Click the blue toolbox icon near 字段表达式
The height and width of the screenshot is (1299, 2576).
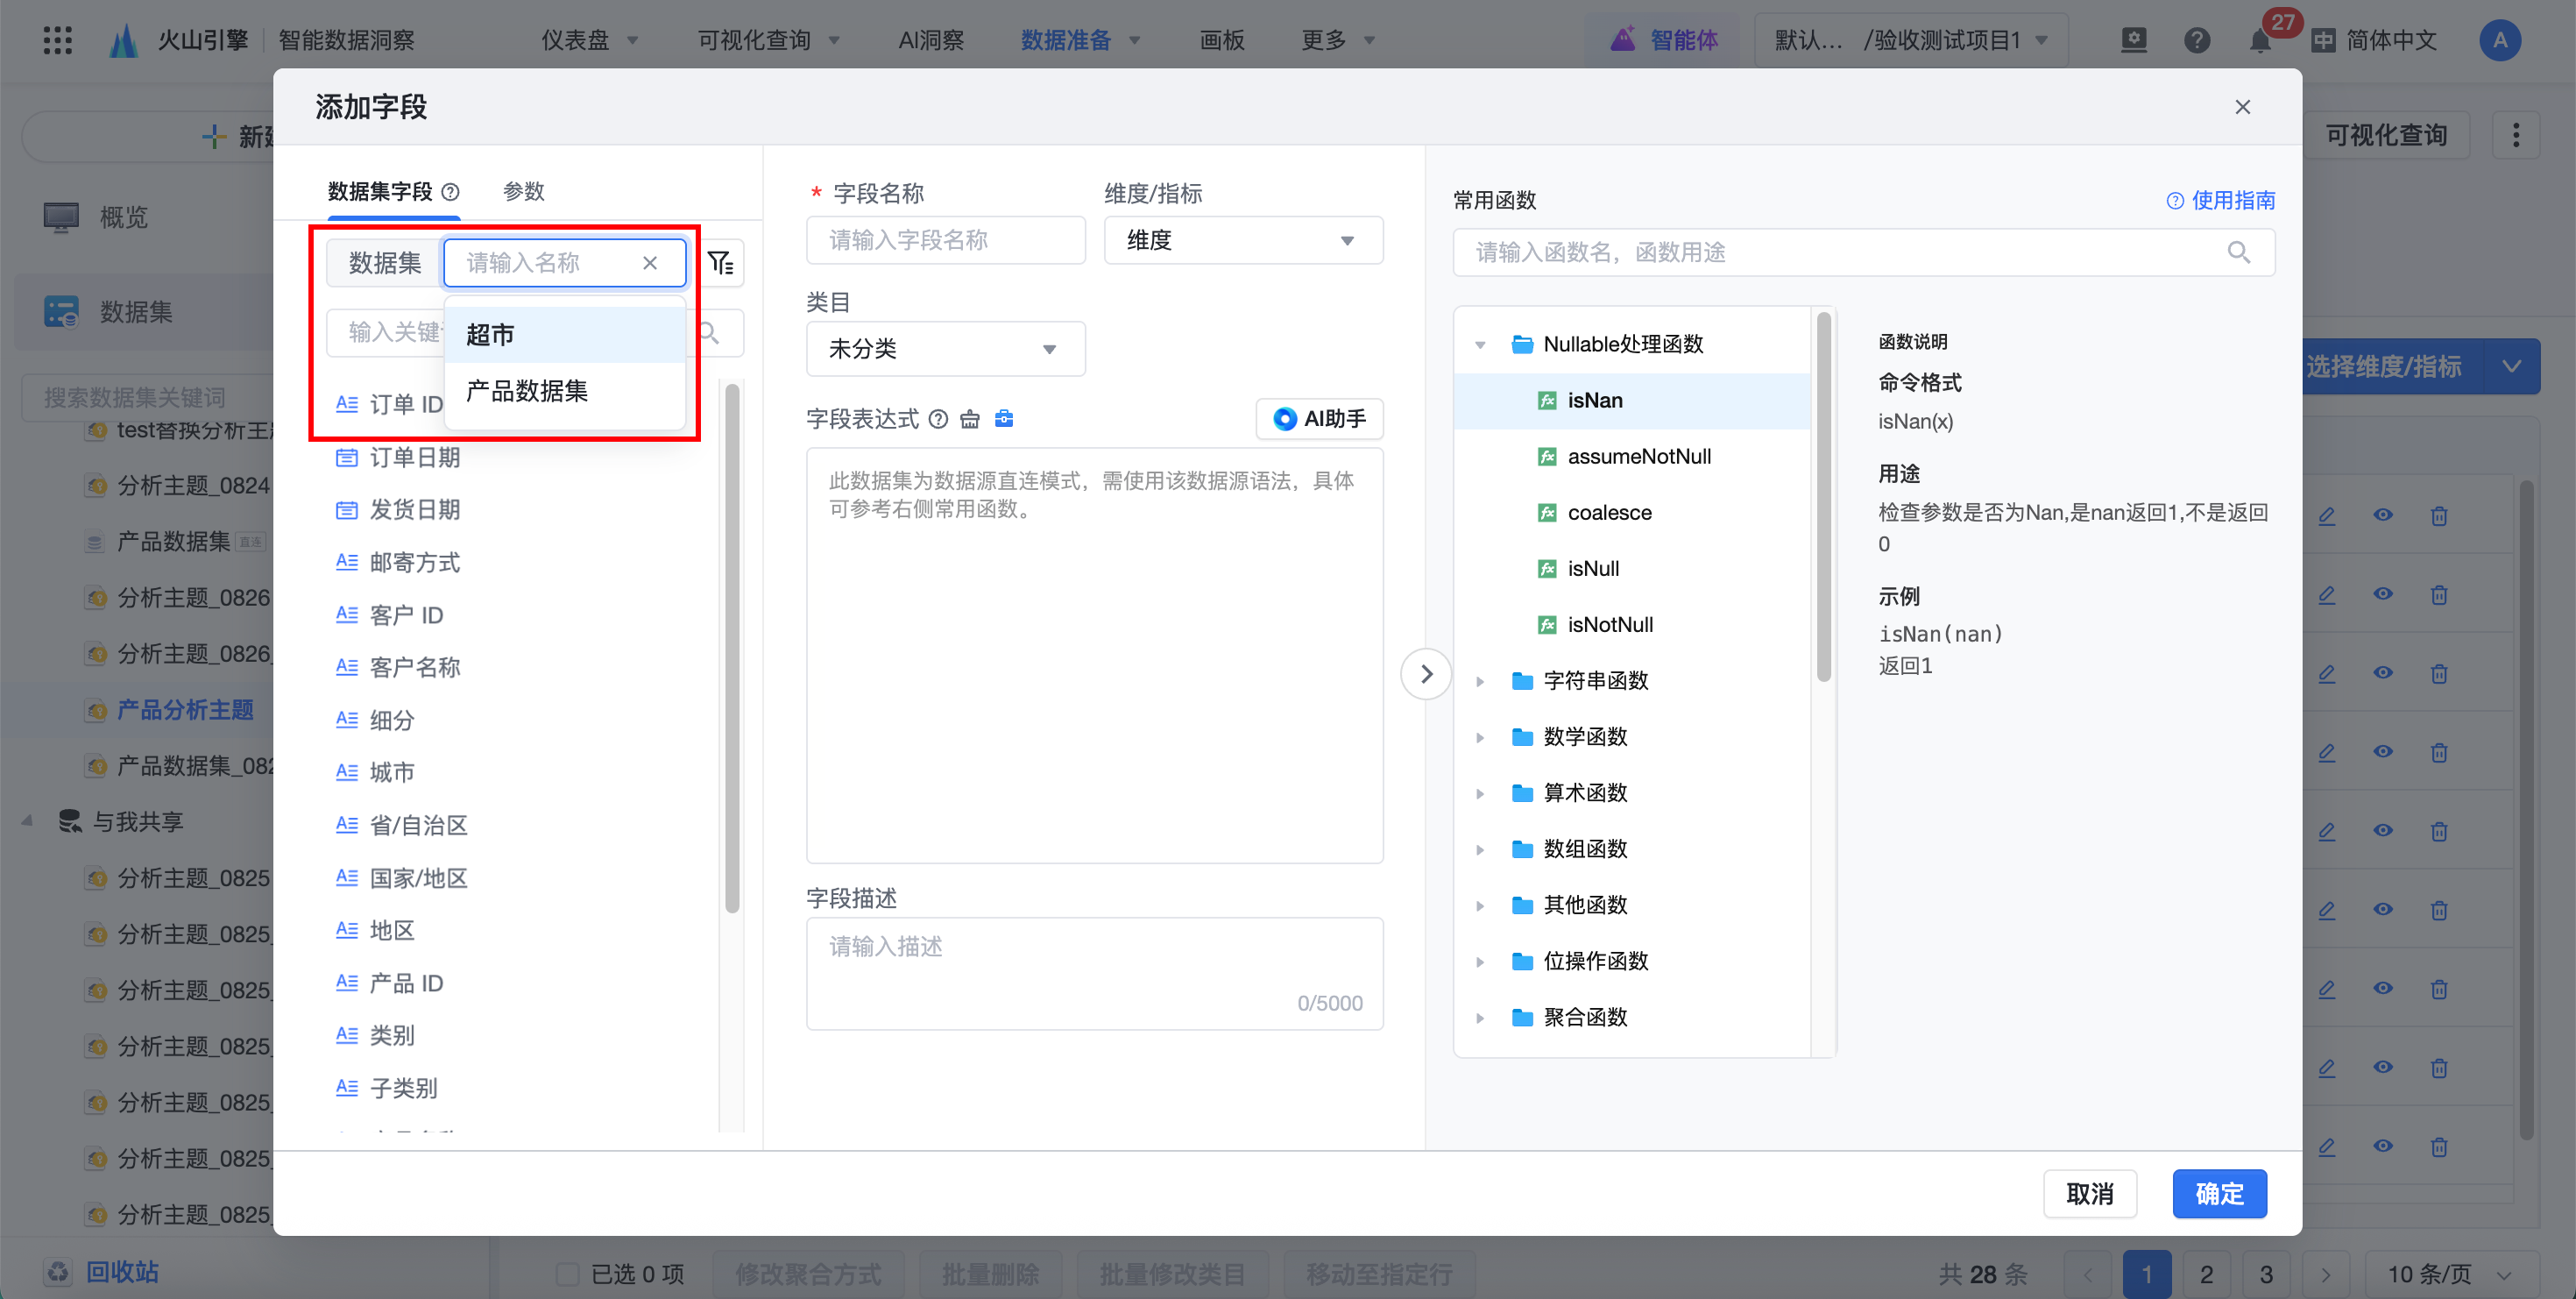tap(1004, 419)
